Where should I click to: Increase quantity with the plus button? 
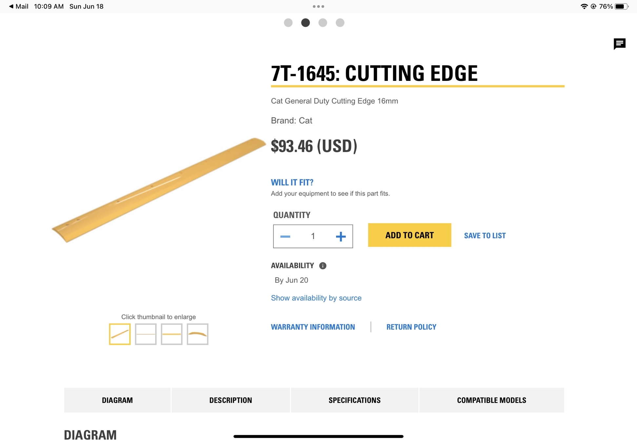click(x=341, y=236)
